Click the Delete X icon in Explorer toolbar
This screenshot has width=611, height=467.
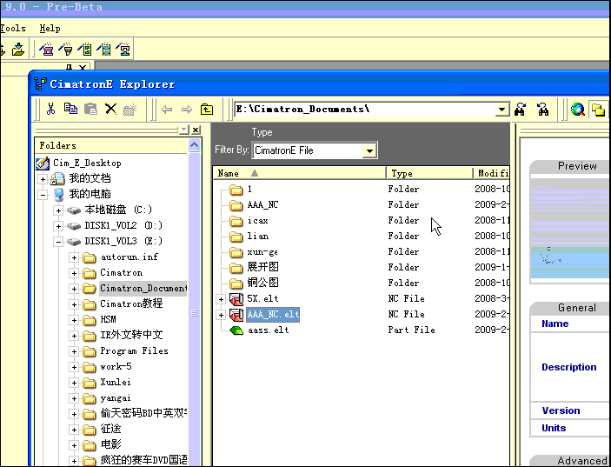(x=111, y=109)
